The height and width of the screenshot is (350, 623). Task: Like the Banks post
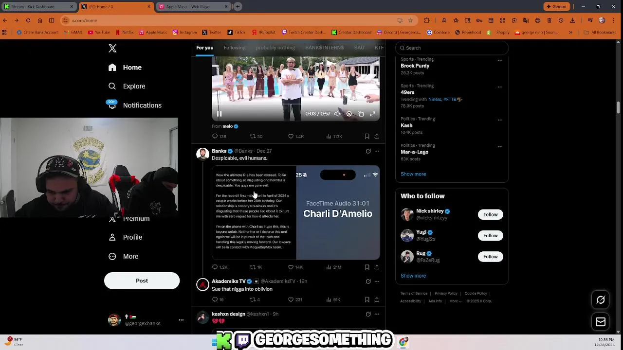coord(295,267)
